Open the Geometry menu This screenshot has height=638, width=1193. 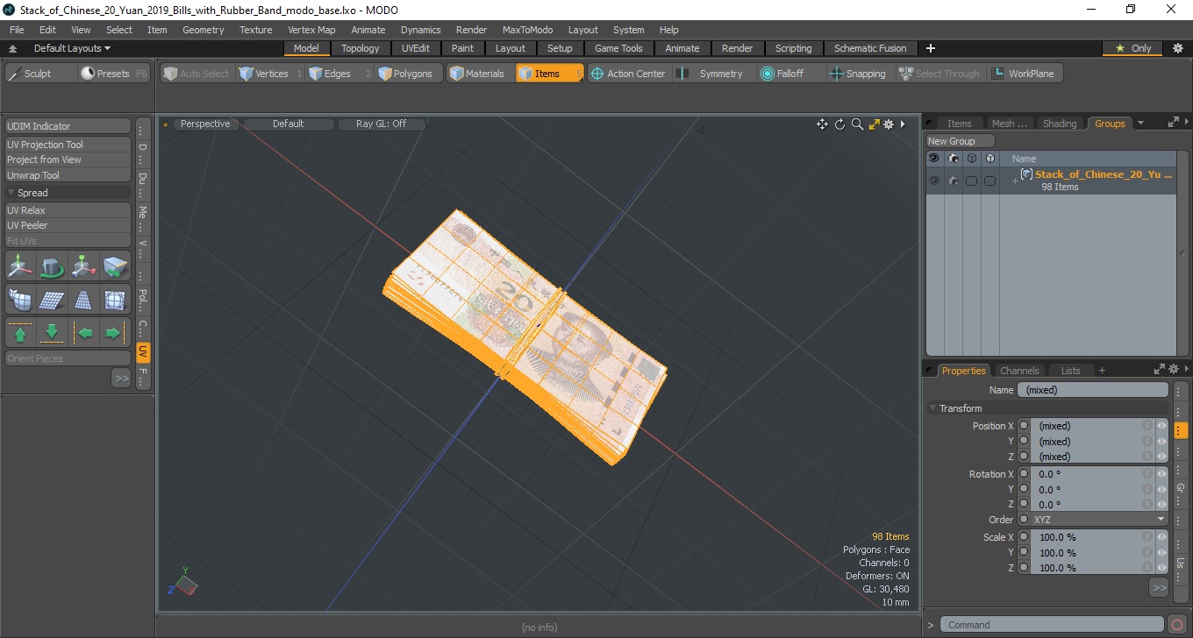click(203, 30)
